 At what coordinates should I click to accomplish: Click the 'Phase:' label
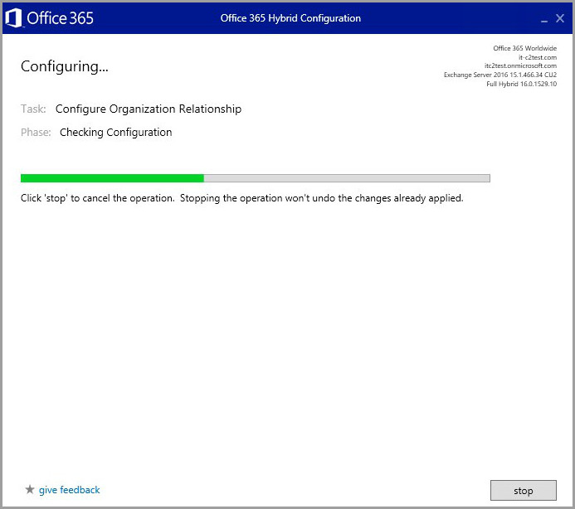pos(36,133)
